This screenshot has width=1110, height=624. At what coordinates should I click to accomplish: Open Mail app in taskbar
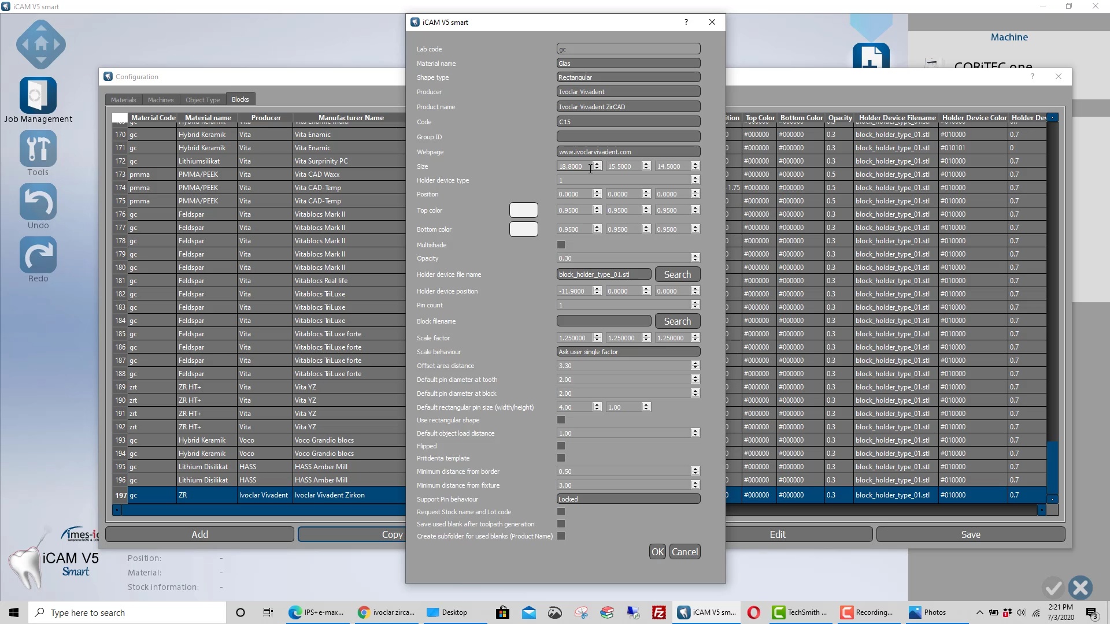click(529, 612)
